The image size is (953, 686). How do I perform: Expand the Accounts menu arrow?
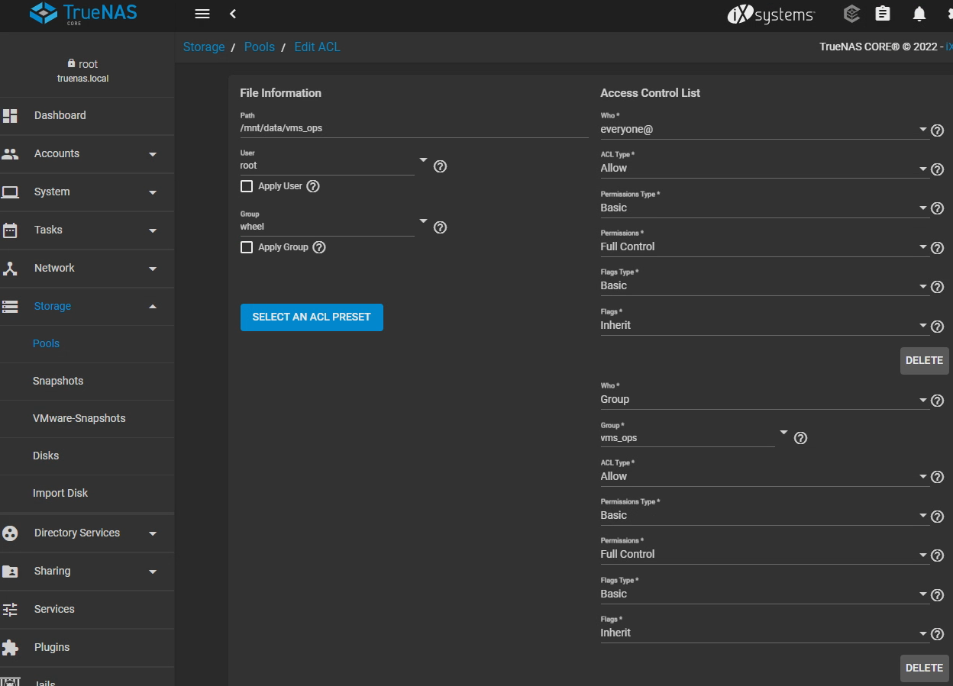[153, 154]
